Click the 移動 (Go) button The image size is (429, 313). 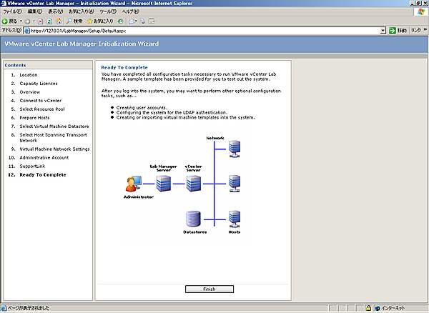[x=397, y=31]
